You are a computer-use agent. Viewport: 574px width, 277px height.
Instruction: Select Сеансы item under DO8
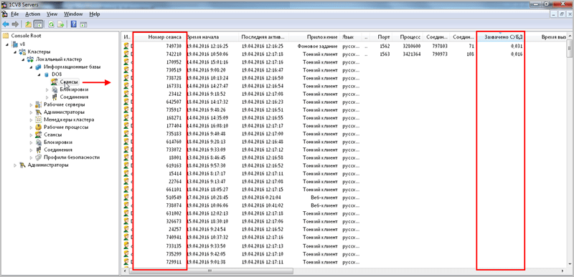pos(68,82)
